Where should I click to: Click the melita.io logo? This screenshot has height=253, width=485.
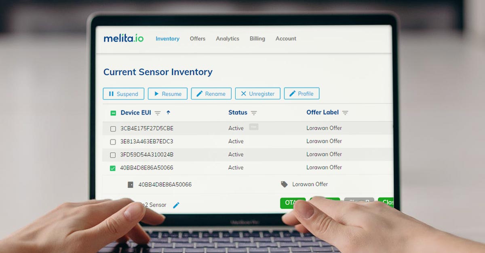coord(123,39)
